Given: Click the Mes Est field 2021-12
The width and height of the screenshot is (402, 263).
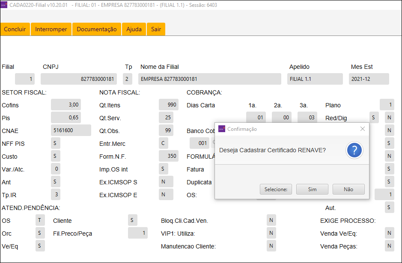Looking at the screenshot, I should click(x=369, y=79).
